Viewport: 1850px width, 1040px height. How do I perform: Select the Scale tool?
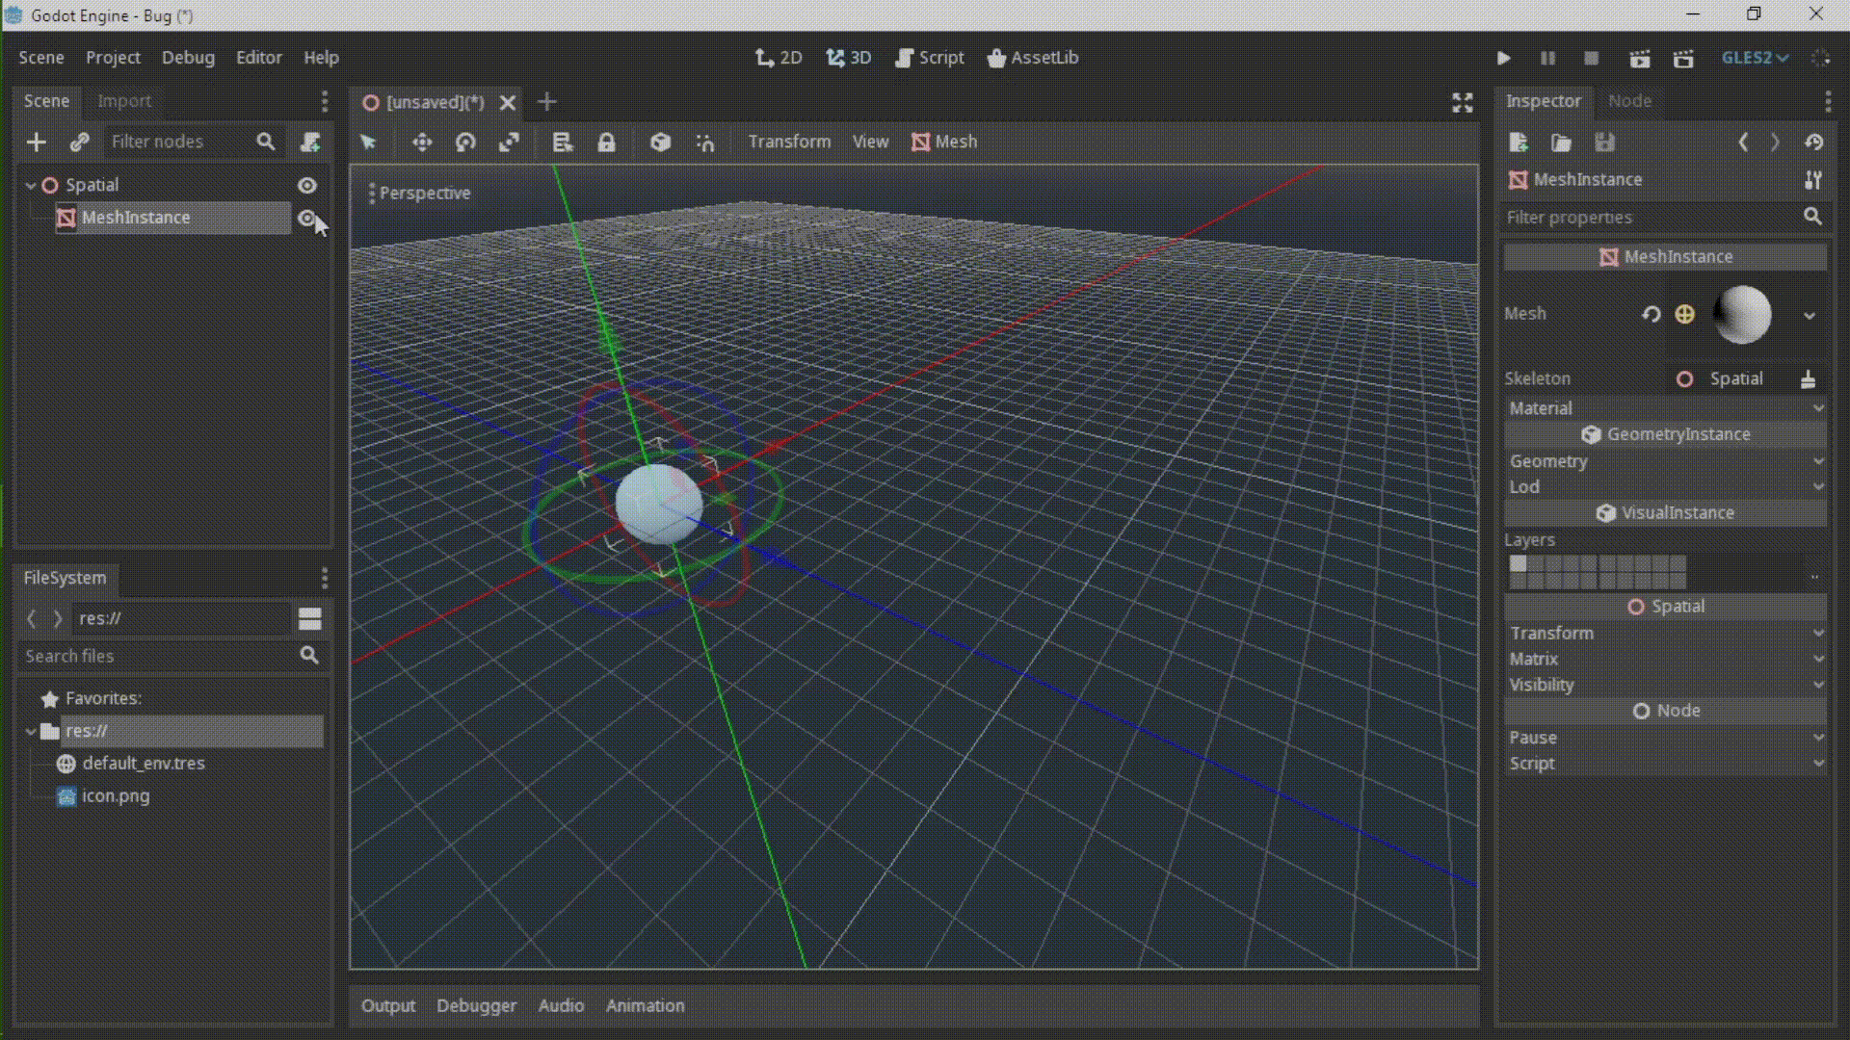pos(509,142)
